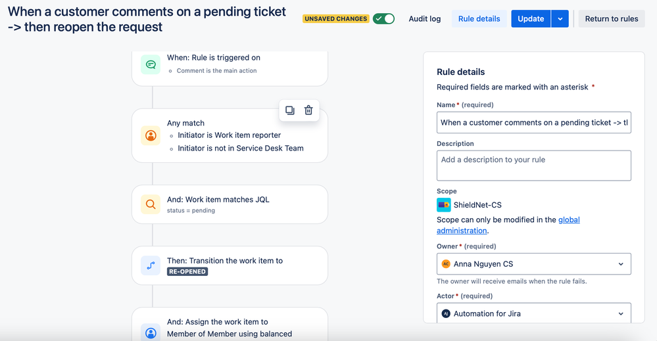Click the ShieldNet-CS project icon
657x341 pixels.
pyautogui.click(x=444, y=205)
